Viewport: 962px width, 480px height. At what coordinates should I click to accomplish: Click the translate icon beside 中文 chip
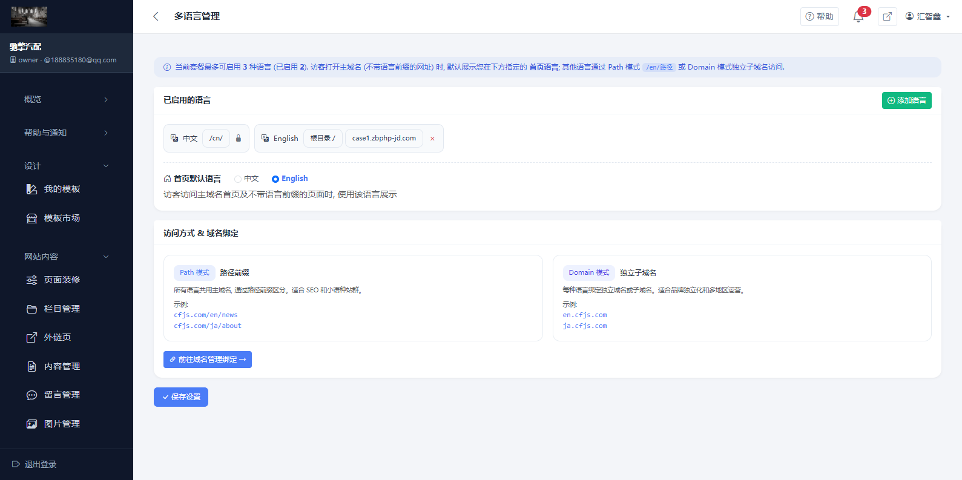(174, 138)
